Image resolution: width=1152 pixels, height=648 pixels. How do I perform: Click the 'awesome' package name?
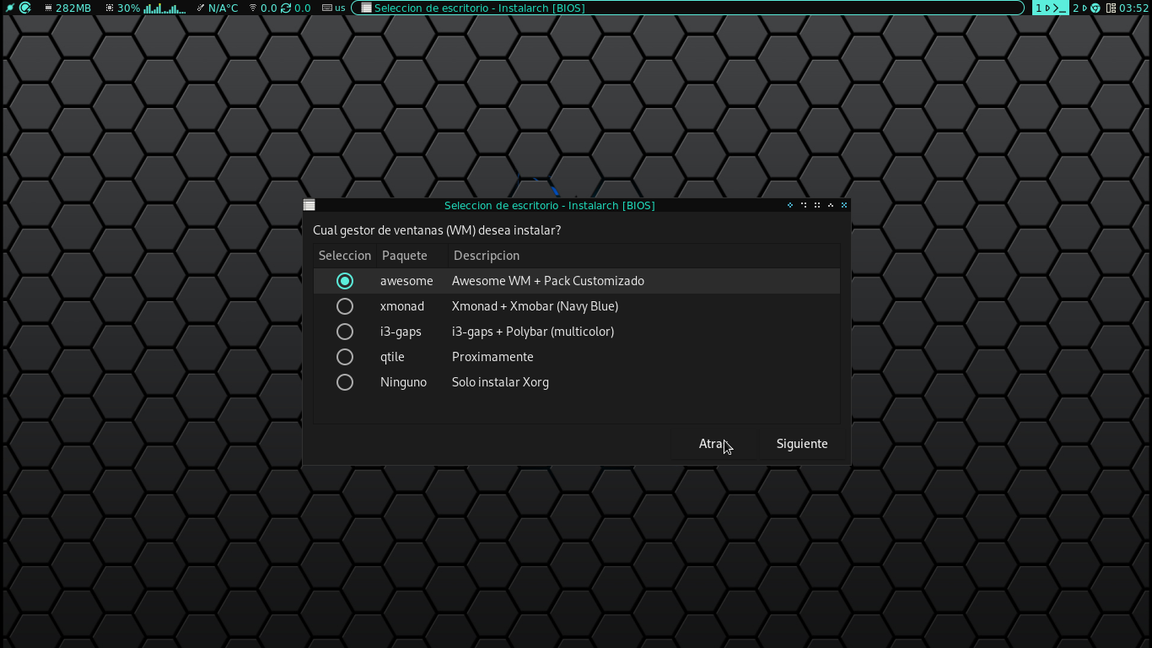(406, 281)
